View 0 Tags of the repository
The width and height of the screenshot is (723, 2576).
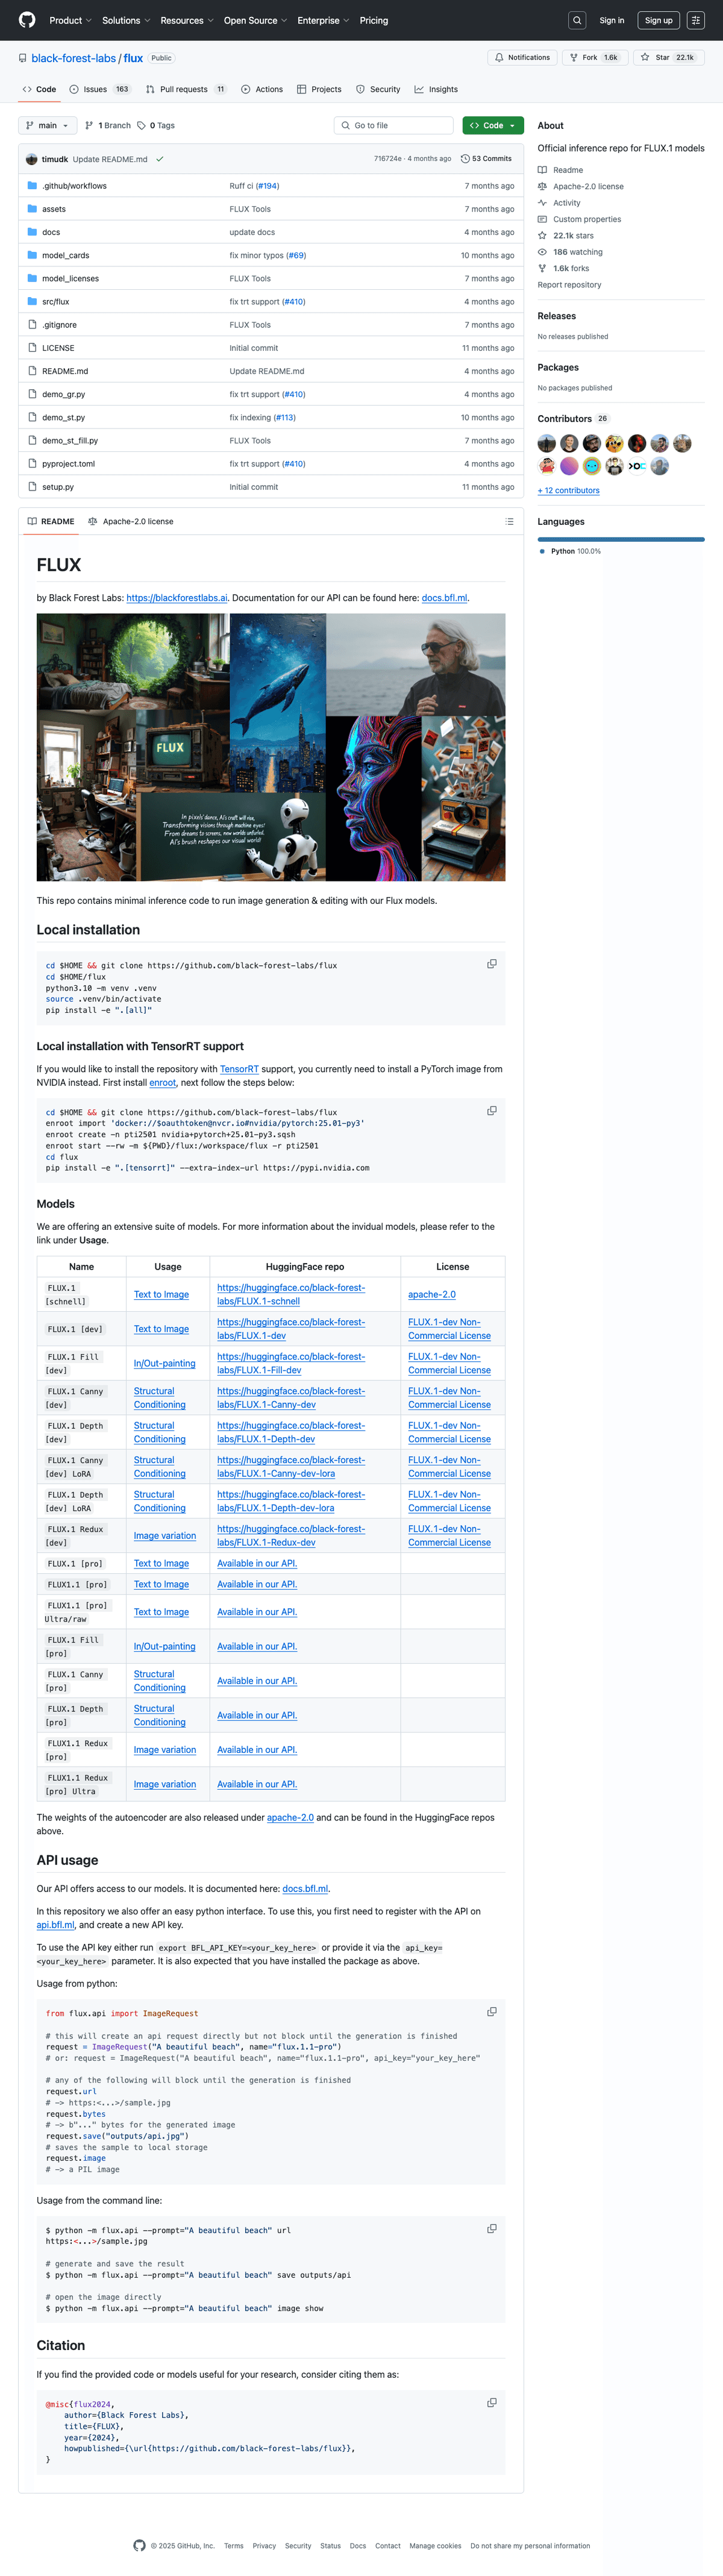pyautogui.click(x=156, y=126)
